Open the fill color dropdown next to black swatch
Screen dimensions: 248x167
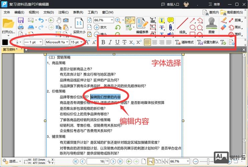click(x=20, y=42)
